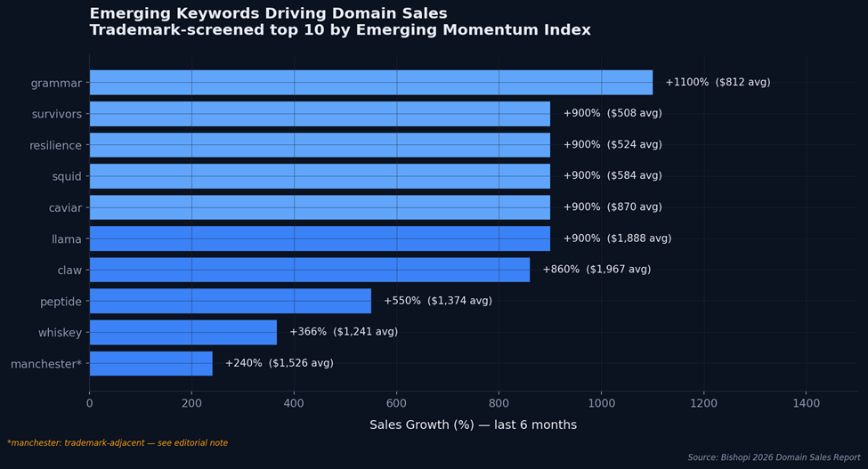Viewport: 868px width, 469px height.
Task: Click the Sales Growth (%) axis title
Action: click(x=473, y=425)
